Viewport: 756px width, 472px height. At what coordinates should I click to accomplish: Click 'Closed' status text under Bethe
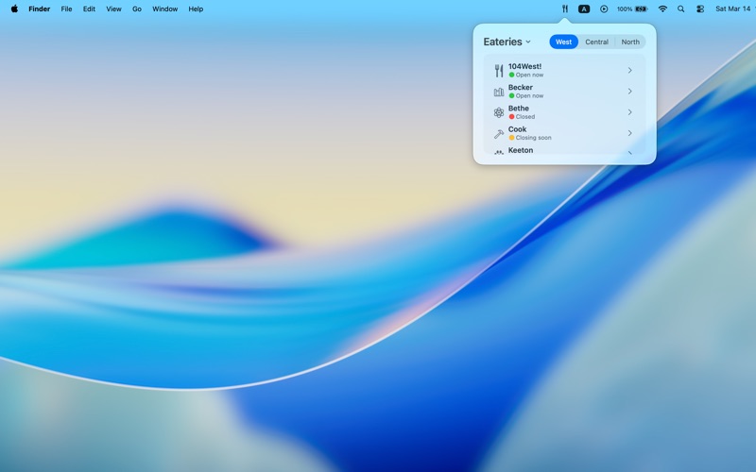(x=525, y=116)
